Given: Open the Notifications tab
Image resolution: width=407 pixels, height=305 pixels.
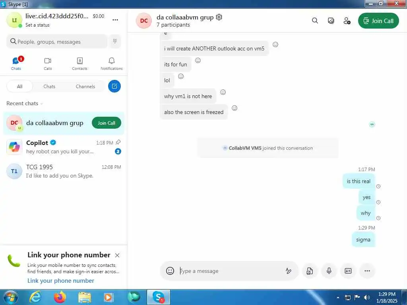Looking at the screenshot, I should tap(112, 64).
